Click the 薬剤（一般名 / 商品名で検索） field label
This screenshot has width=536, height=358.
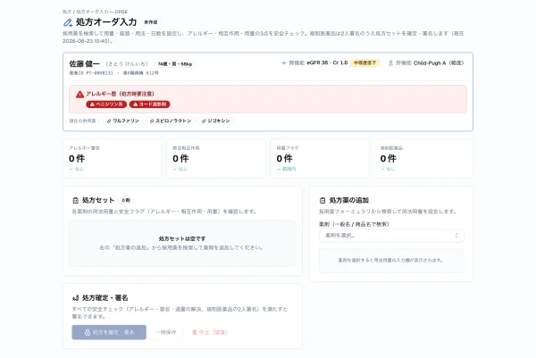click(x=354, y=224)
